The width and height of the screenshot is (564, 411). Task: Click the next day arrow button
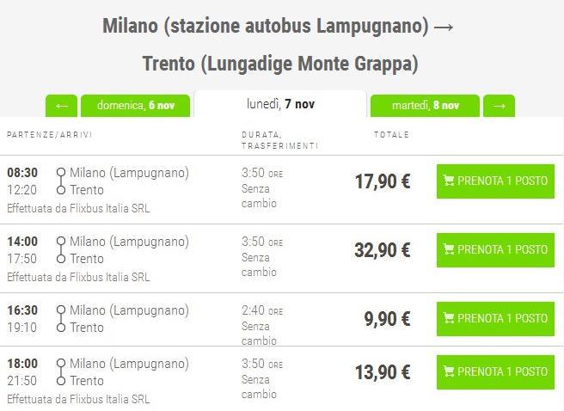[x=499, y=106]
